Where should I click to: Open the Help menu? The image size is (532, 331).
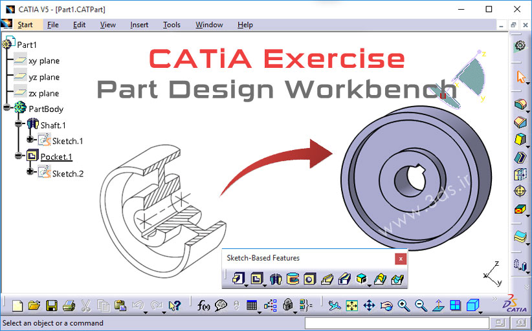tap(245, 25)
